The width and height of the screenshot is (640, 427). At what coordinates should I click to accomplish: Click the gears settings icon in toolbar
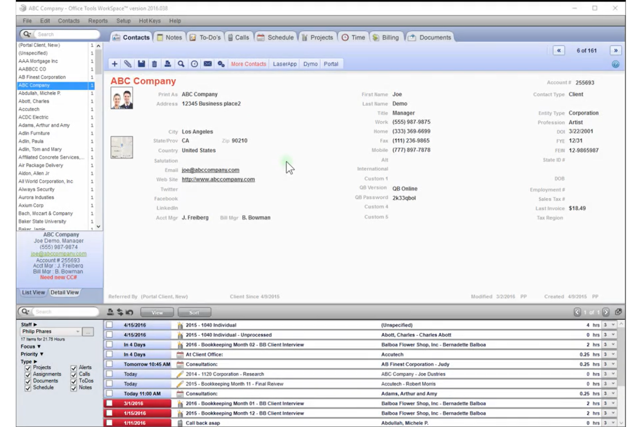click(221, 64)
